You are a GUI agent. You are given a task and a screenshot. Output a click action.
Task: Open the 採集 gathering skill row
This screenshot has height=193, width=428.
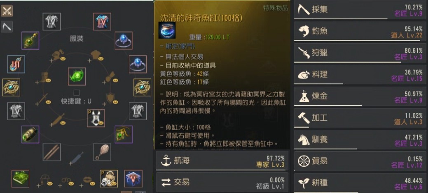click(360, 10)
